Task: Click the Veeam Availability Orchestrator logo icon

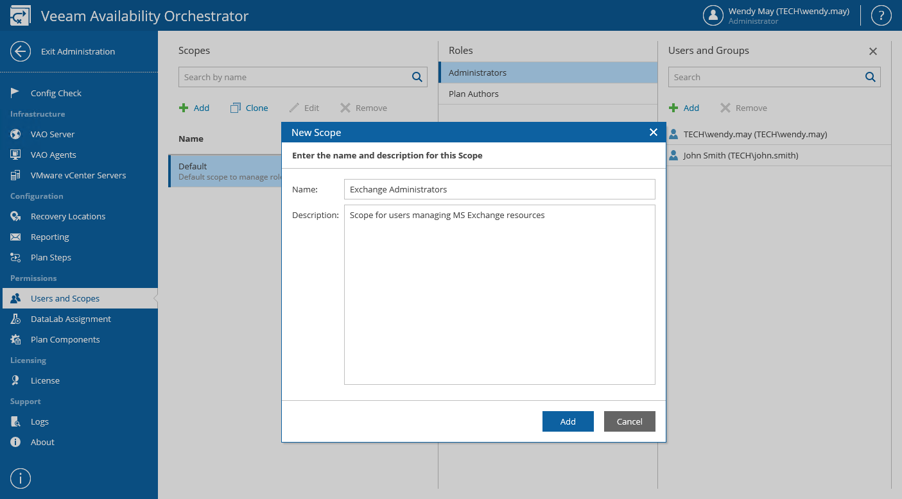Action: 20,15
